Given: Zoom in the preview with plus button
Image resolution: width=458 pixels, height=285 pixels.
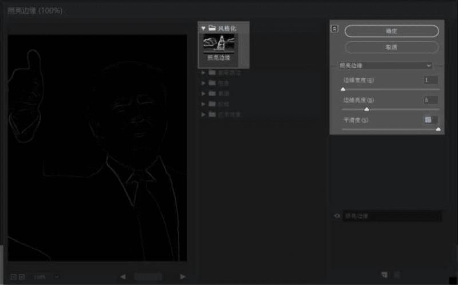Looking at the screenshot, I should click(x=22, y=277).
